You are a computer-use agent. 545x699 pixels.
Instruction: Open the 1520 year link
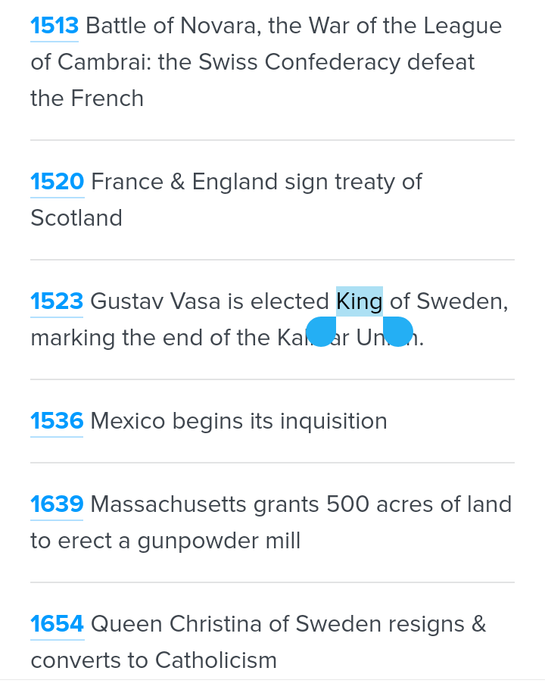[57, 183]
